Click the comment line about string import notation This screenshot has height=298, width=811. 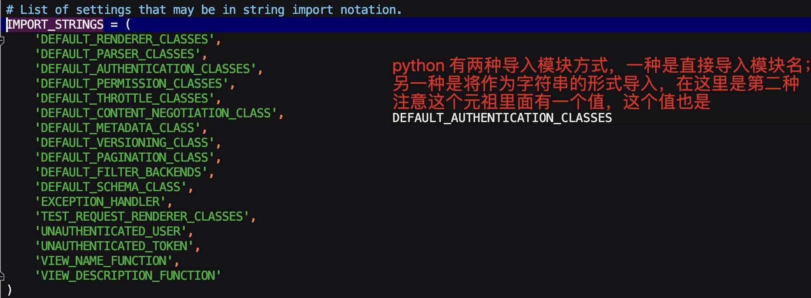[x=204, y=10]
